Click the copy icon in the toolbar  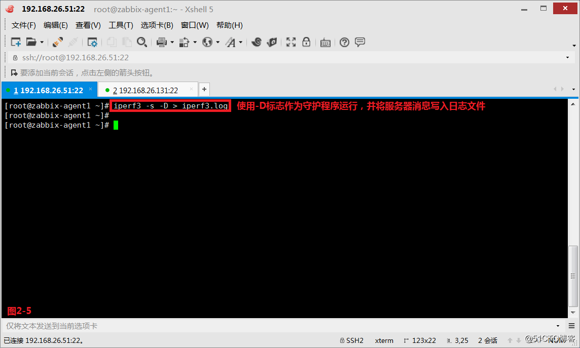tap(112, 42)
